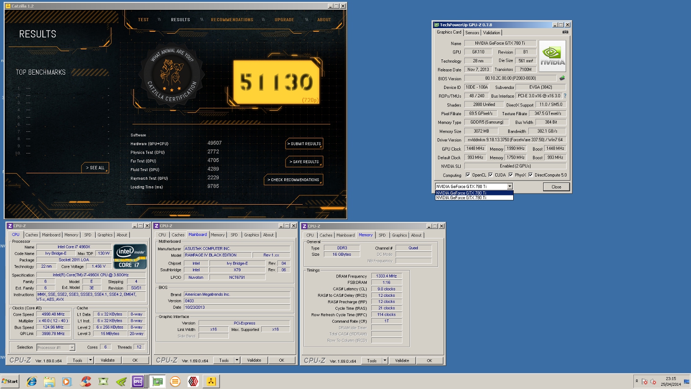Click the Close button in GPU-Z
Screen dimensions: 691x389
(556, 187)
